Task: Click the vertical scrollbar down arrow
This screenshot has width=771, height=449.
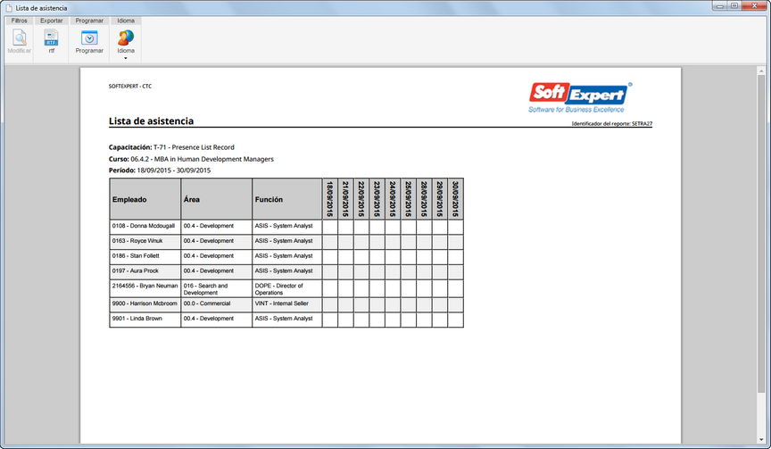Action: [x=761, y=440]
